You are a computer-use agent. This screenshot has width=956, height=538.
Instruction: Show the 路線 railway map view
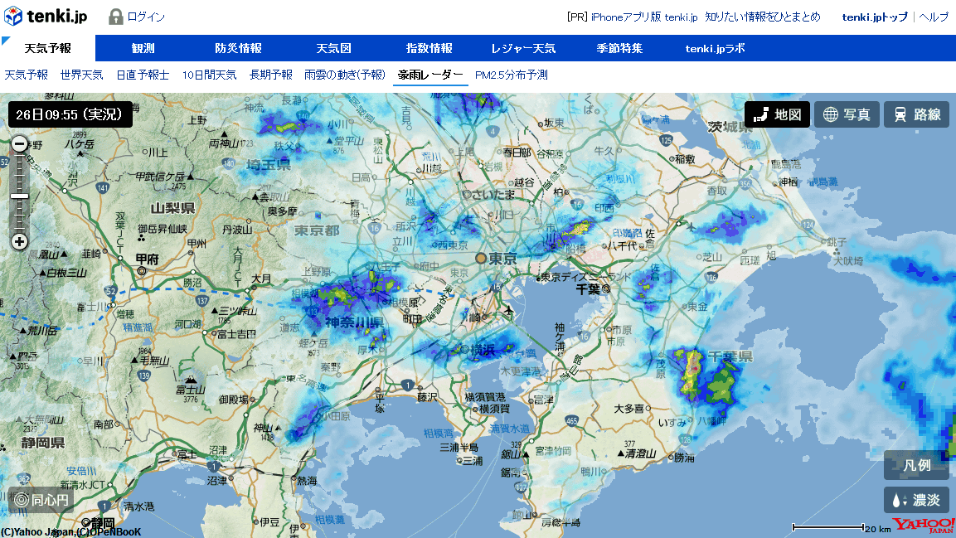click(x=915, y=114)
